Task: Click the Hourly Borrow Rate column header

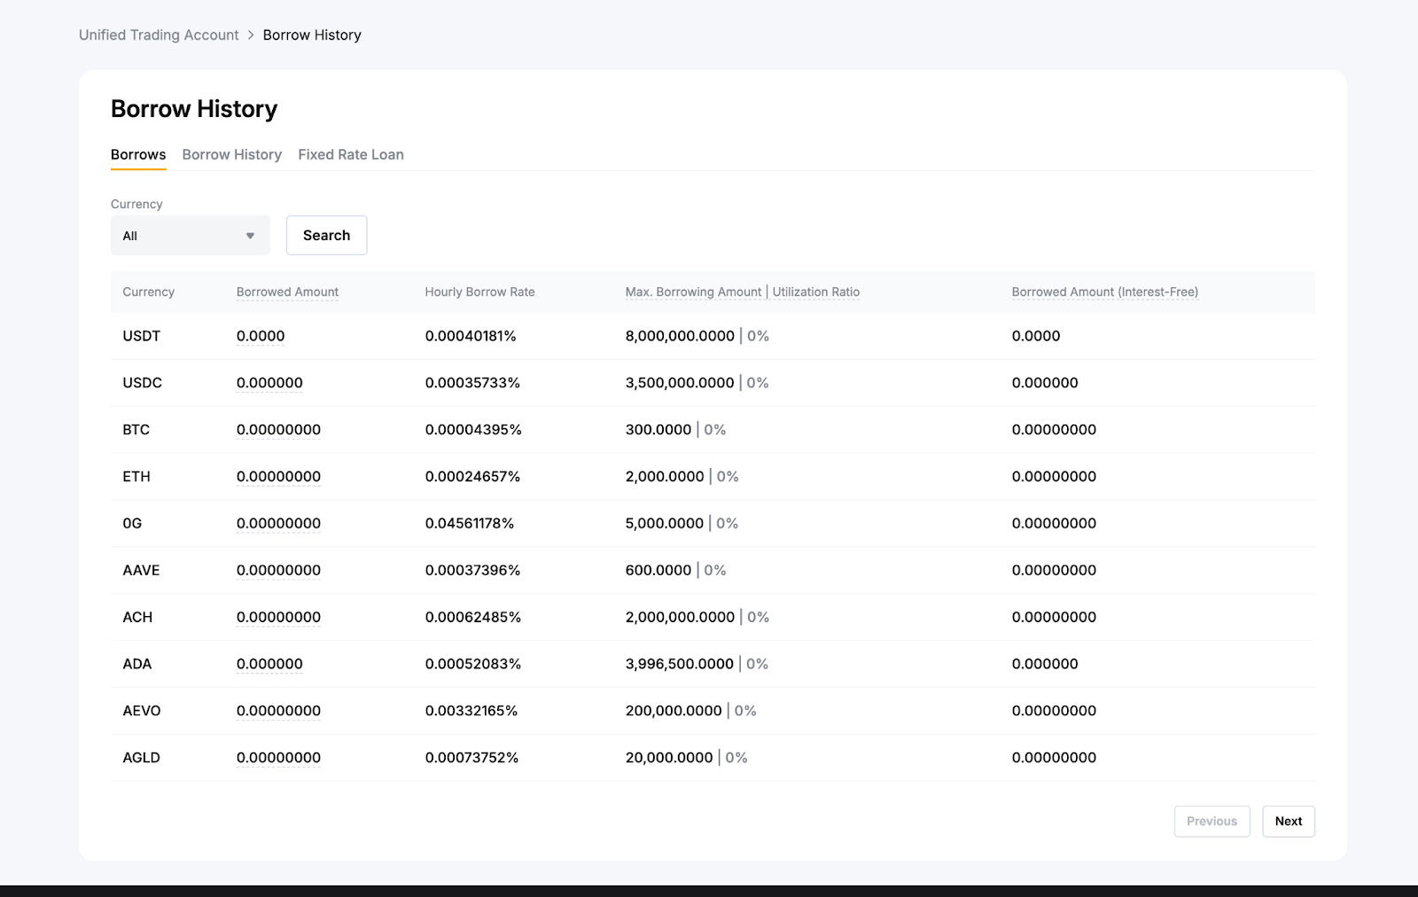Action: point(479,292)
